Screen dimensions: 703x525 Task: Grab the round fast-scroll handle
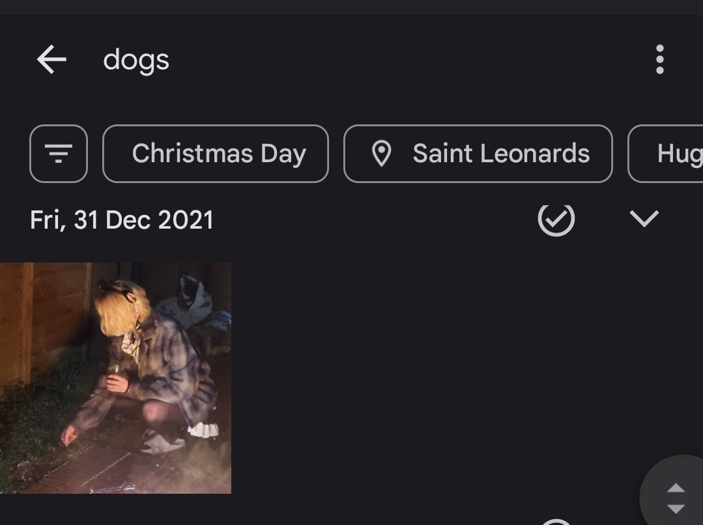[x=674, y=495]
